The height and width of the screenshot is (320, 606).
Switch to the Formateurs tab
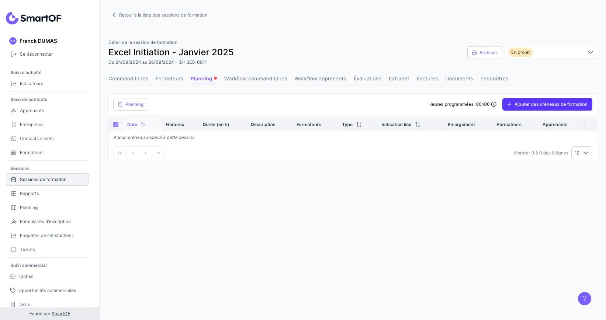(169, 79)
